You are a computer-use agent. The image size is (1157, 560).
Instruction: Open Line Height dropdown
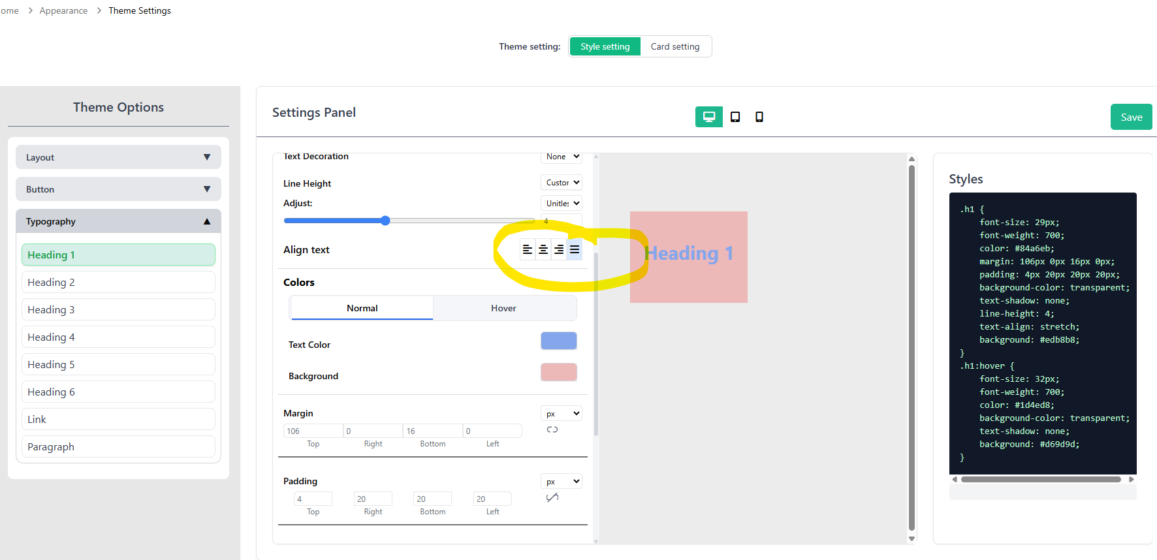[x=562, y=183]
